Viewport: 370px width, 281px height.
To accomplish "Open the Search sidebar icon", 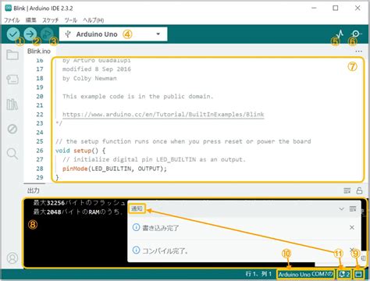I will (12, 154).
